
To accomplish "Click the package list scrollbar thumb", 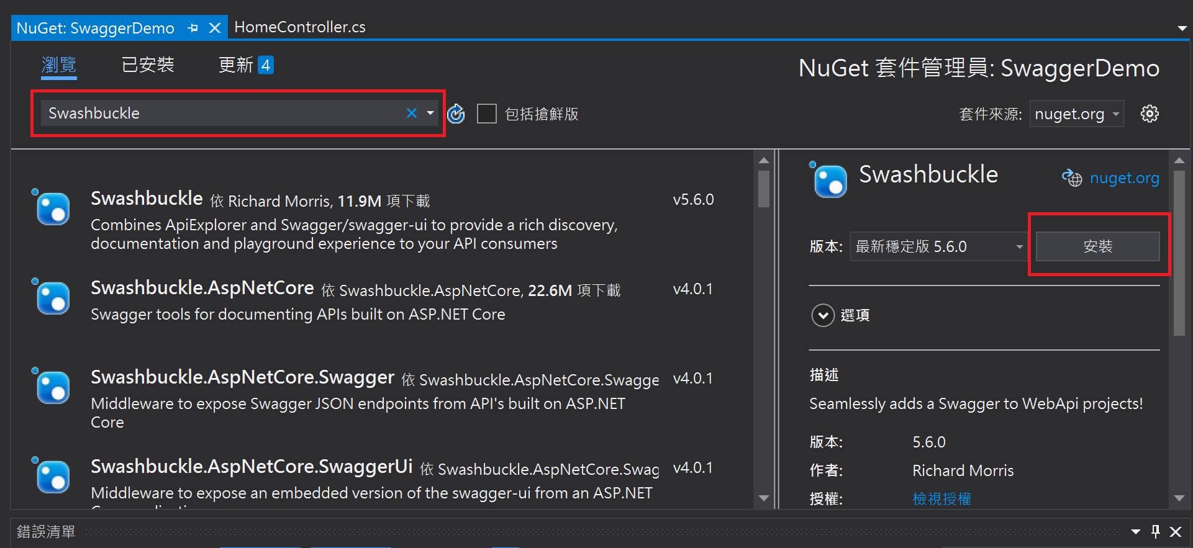I will (x=764, y=189).
